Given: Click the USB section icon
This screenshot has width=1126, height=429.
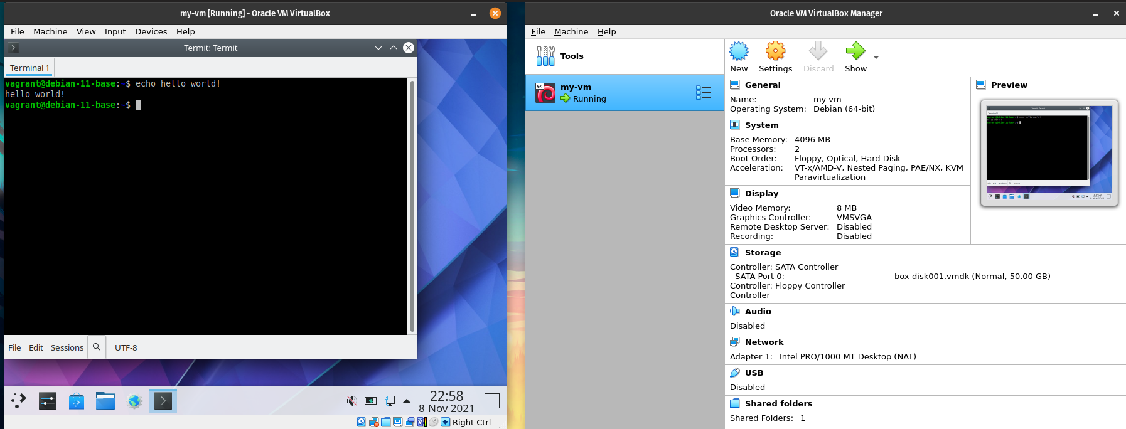Looking at the screenshot, I should [x=735, y=373].
